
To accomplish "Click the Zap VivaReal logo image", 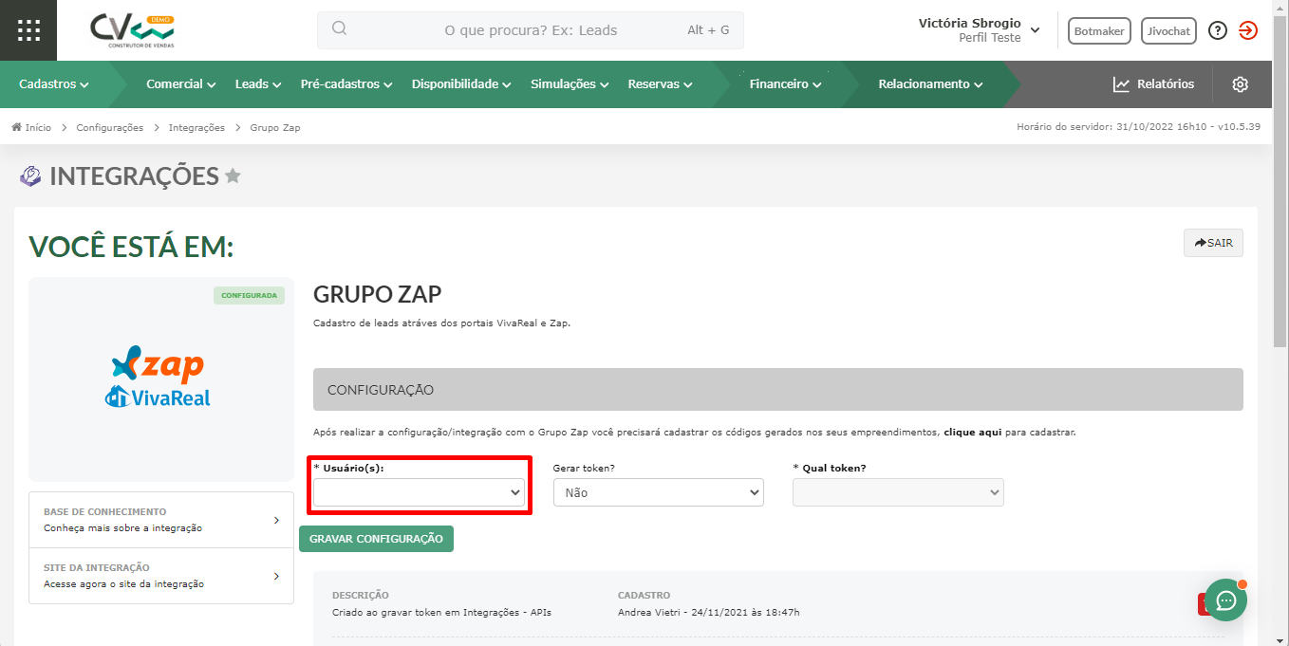I will coord(158,377).
